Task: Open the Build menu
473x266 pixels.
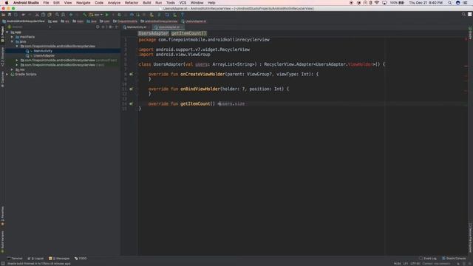Action: (147, 3)
